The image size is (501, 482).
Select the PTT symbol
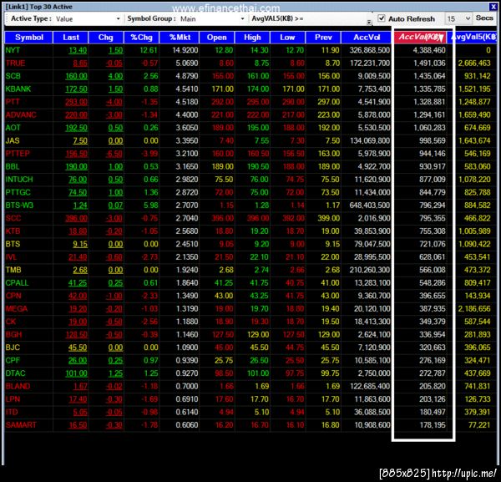pyautogui.click(x=13, y=102)
